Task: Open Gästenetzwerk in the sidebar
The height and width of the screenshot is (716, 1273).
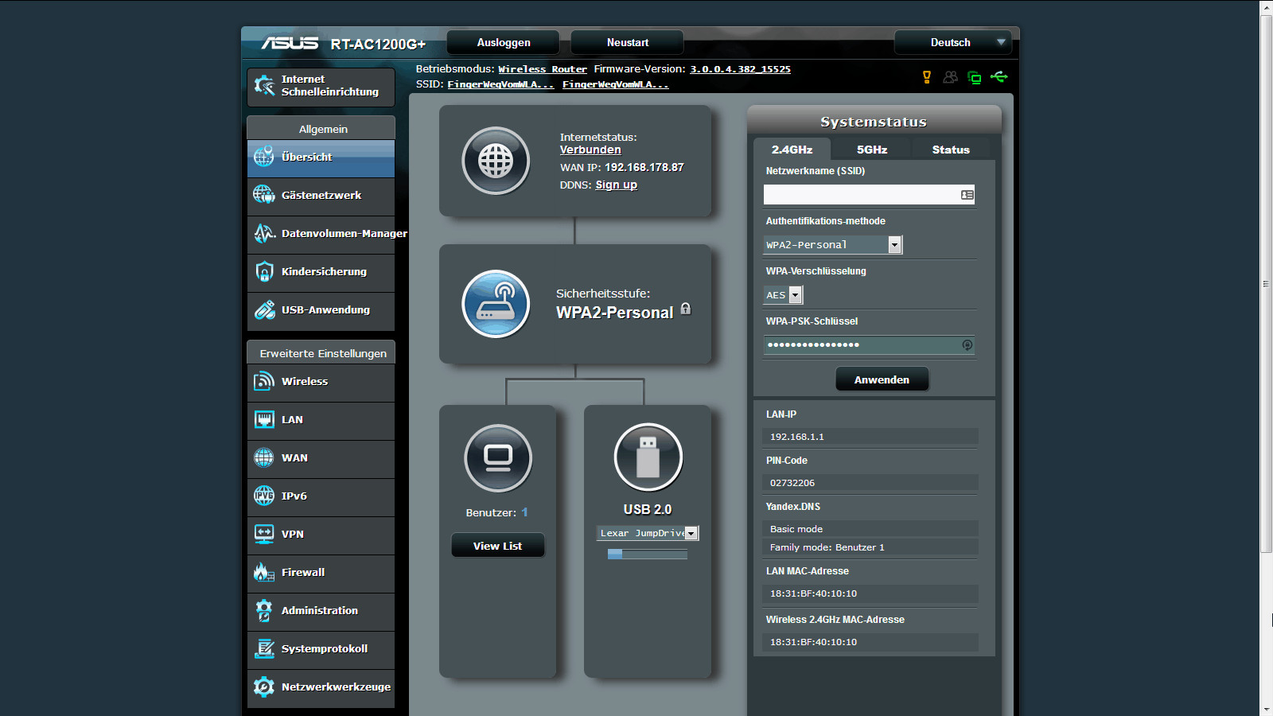Action: click(321, 196)
